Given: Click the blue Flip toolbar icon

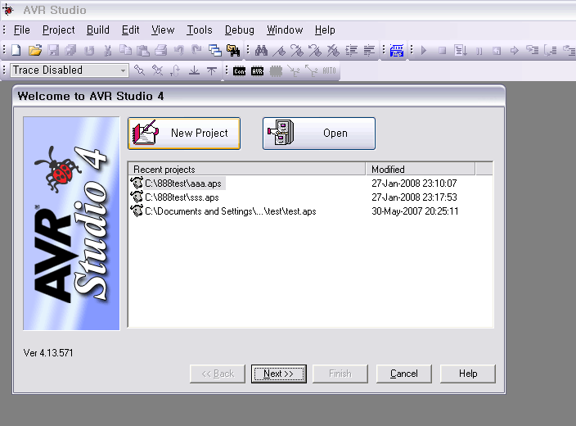Looking at the screenshot, I should 397,51.
